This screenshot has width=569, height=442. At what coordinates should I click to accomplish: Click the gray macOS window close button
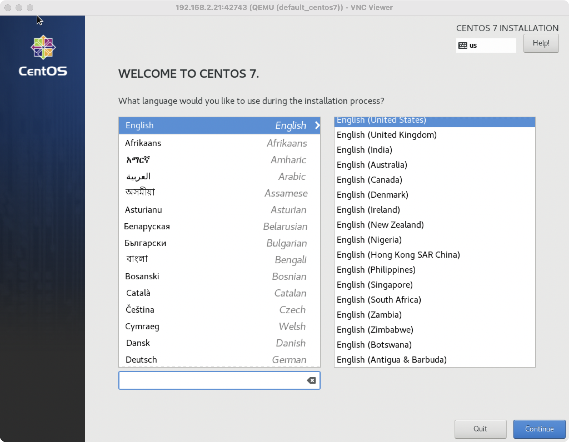point(8,8)
